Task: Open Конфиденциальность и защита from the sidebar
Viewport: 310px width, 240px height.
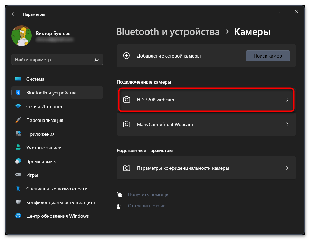Action: (18, 202)
